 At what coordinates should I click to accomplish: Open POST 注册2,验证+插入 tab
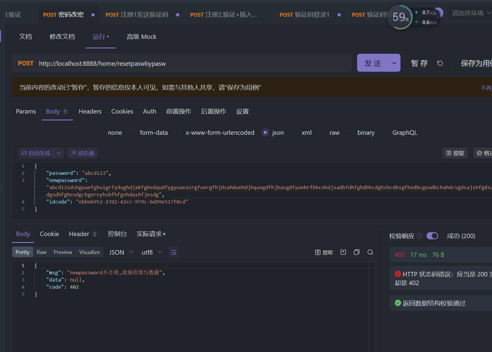pos(223,15)
